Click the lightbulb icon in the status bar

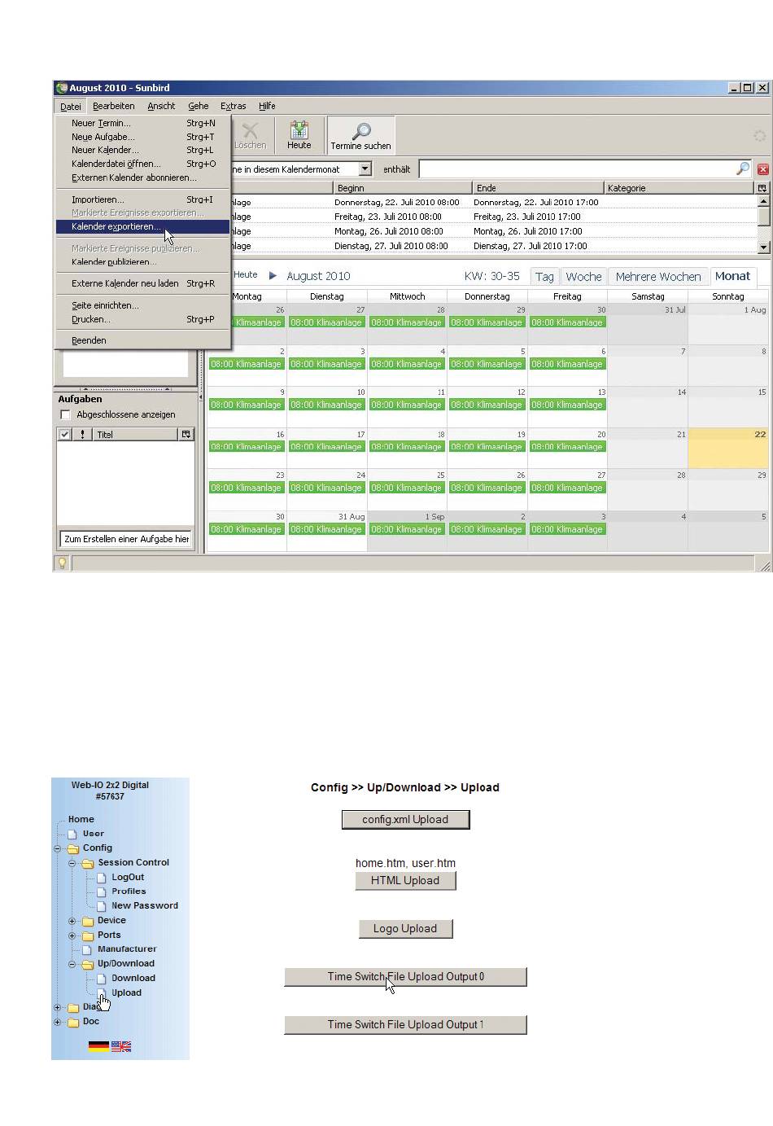[x=62, y=563]
